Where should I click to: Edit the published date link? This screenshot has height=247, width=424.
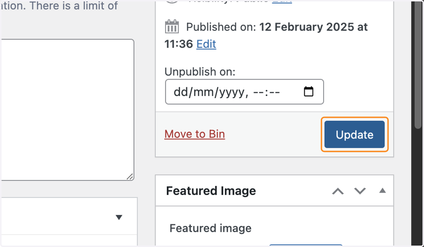pyautogui.click(x=206, y=44)
